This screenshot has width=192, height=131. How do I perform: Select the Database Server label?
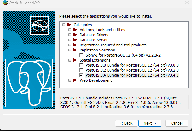tap(94, 40)
